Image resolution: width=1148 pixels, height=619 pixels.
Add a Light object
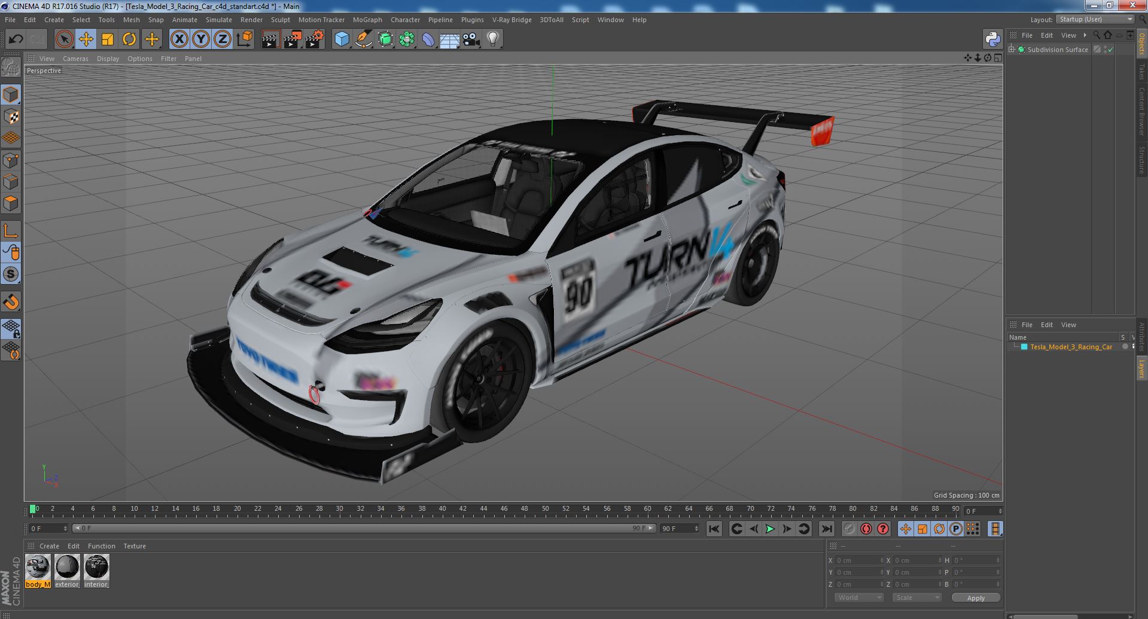(493, 39)
